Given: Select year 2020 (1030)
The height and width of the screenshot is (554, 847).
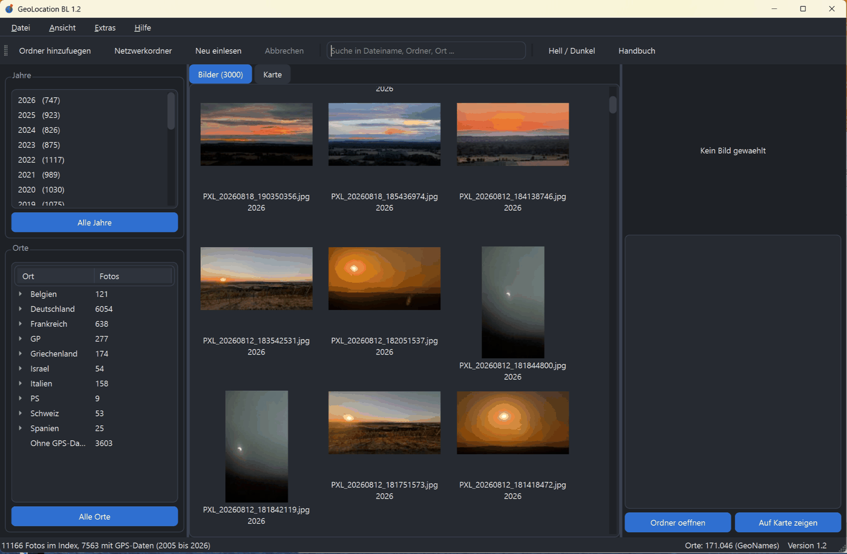Looking at the screenshot, I should coord(90,190).
